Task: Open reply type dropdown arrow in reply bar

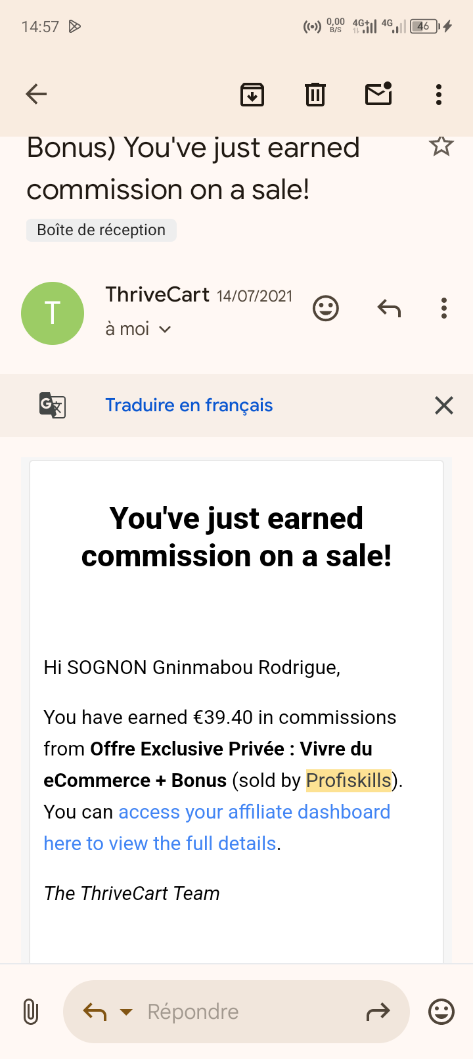Action: coord(126,1012)
